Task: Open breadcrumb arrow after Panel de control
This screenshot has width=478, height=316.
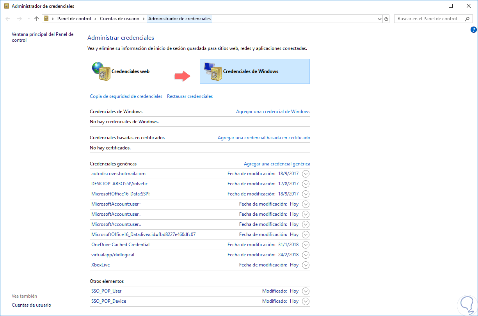Action: tap(95, 19)
